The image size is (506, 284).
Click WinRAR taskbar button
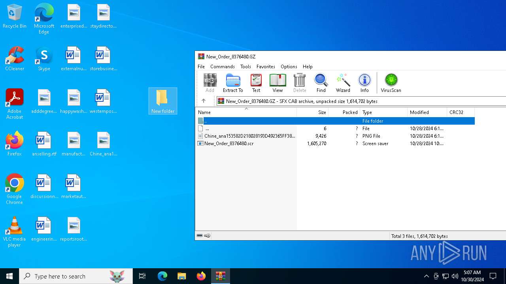pyautogui.click(x=220, y=276)
